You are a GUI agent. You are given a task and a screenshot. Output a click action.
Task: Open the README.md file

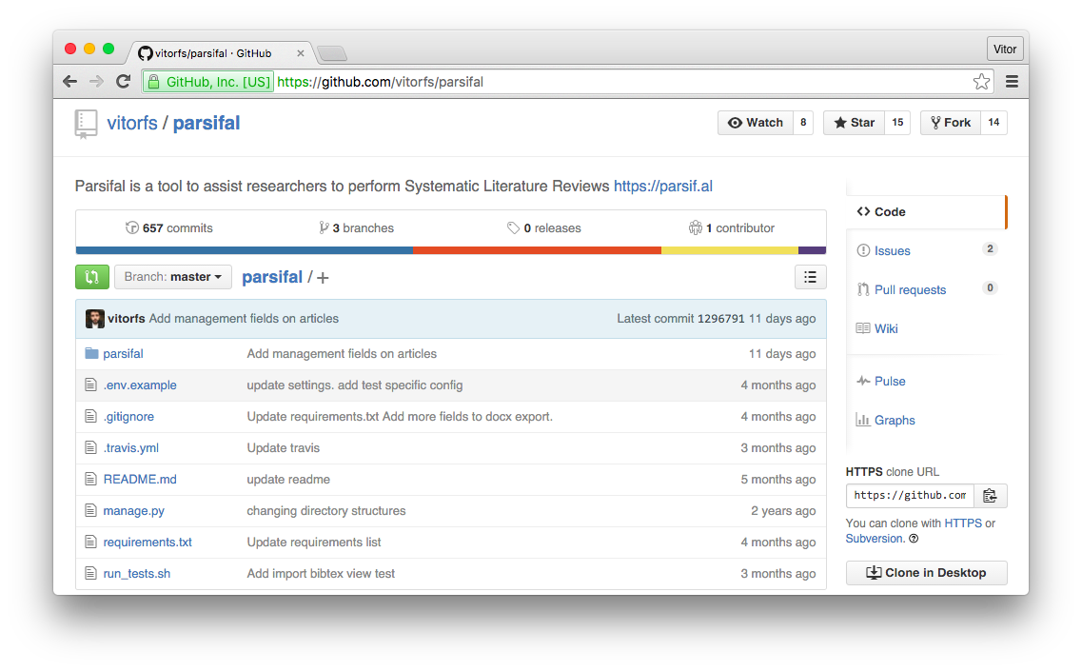(x=139, y=479)
